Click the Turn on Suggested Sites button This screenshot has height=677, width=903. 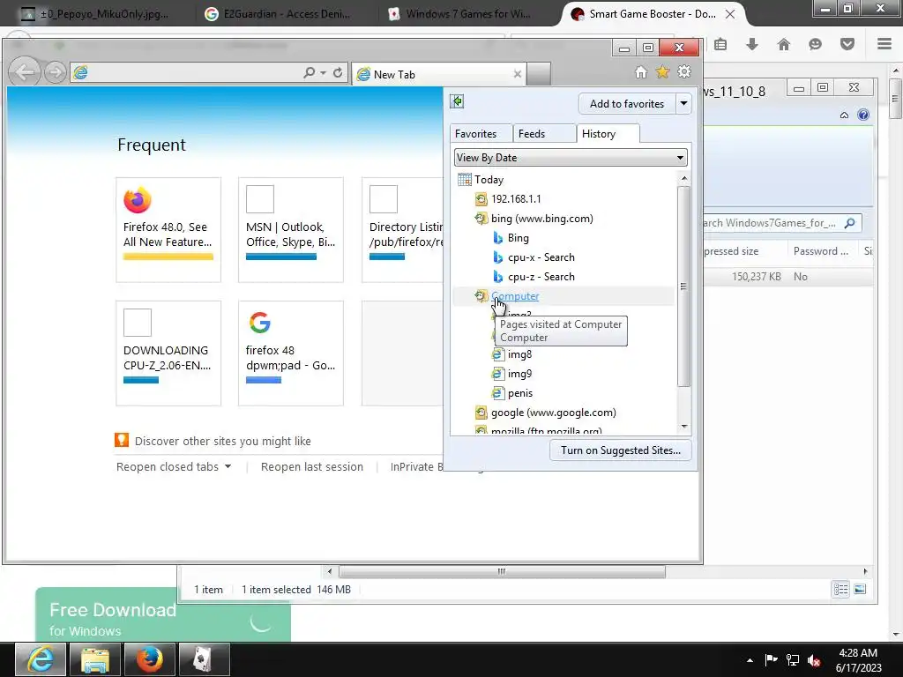point(621,450)
